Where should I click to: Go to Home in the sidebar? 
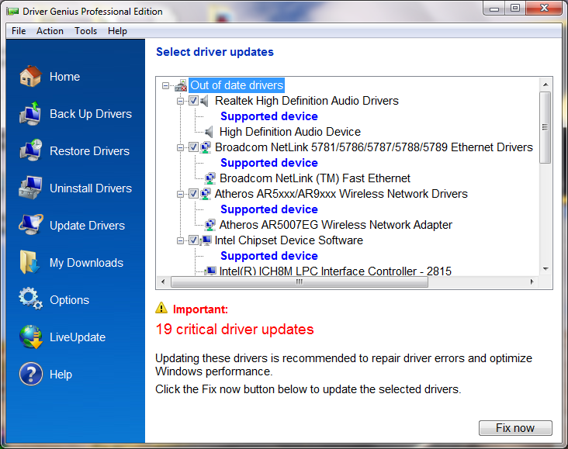(x=64, y=77)
